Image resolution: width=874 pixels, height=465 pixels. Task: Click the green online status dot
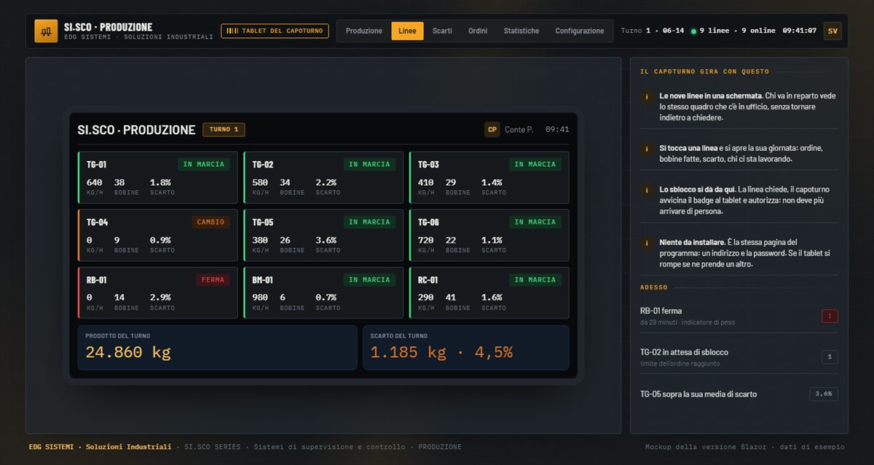pos(693,31)
